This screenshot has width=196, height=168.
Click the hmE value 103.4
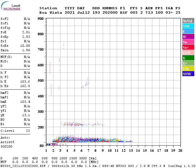pyautogui.click(x=25, y=102)
